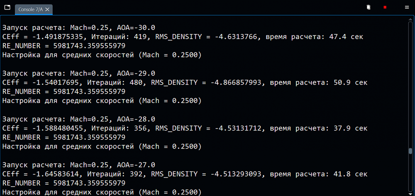Click the line with AOA=-28.0
Viewport: 415px width, 196px height.
tap(79, 119)
